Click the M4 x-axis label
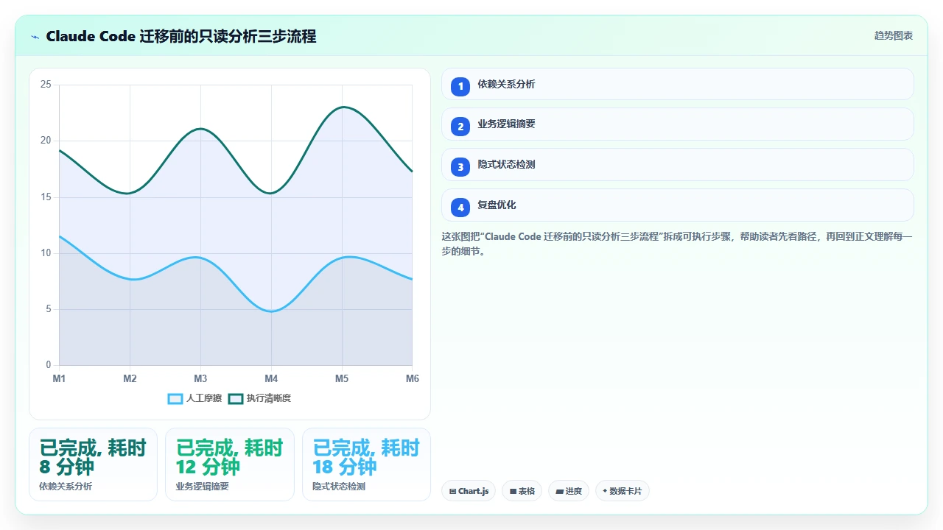Viewport: 943px width, 530px height. (271, 378)
